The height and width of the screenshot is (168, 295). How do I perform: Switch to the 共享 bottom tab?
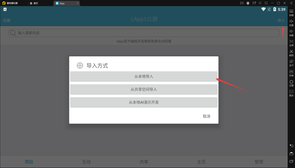coord(144,162)
